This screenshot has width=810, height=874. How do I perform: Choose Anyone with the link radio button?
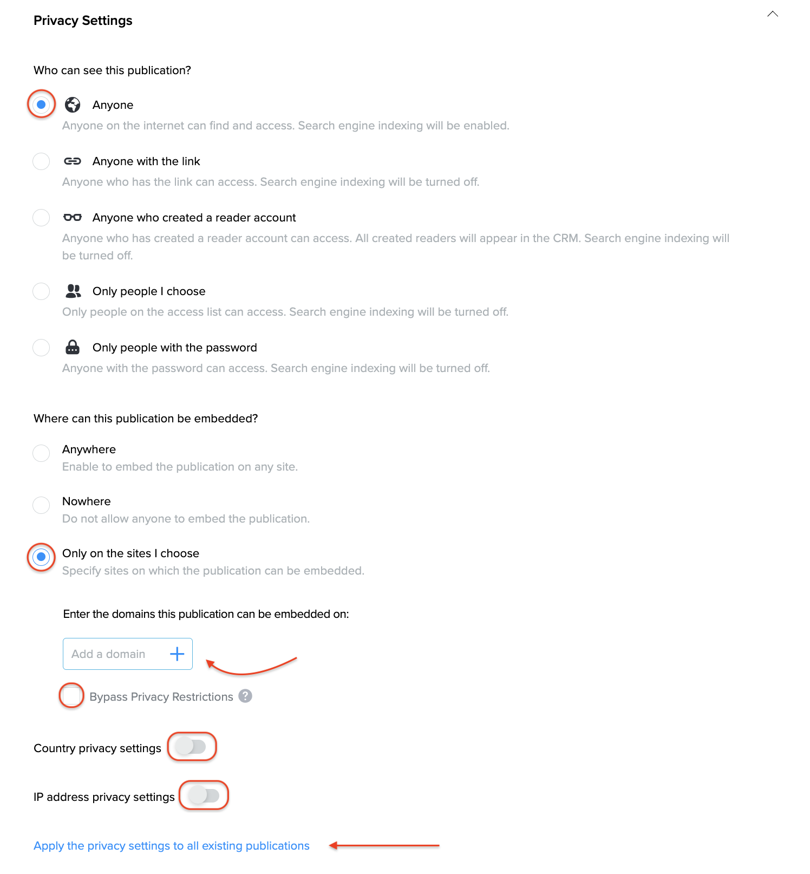pyautogui.click(x=41, y=161)
